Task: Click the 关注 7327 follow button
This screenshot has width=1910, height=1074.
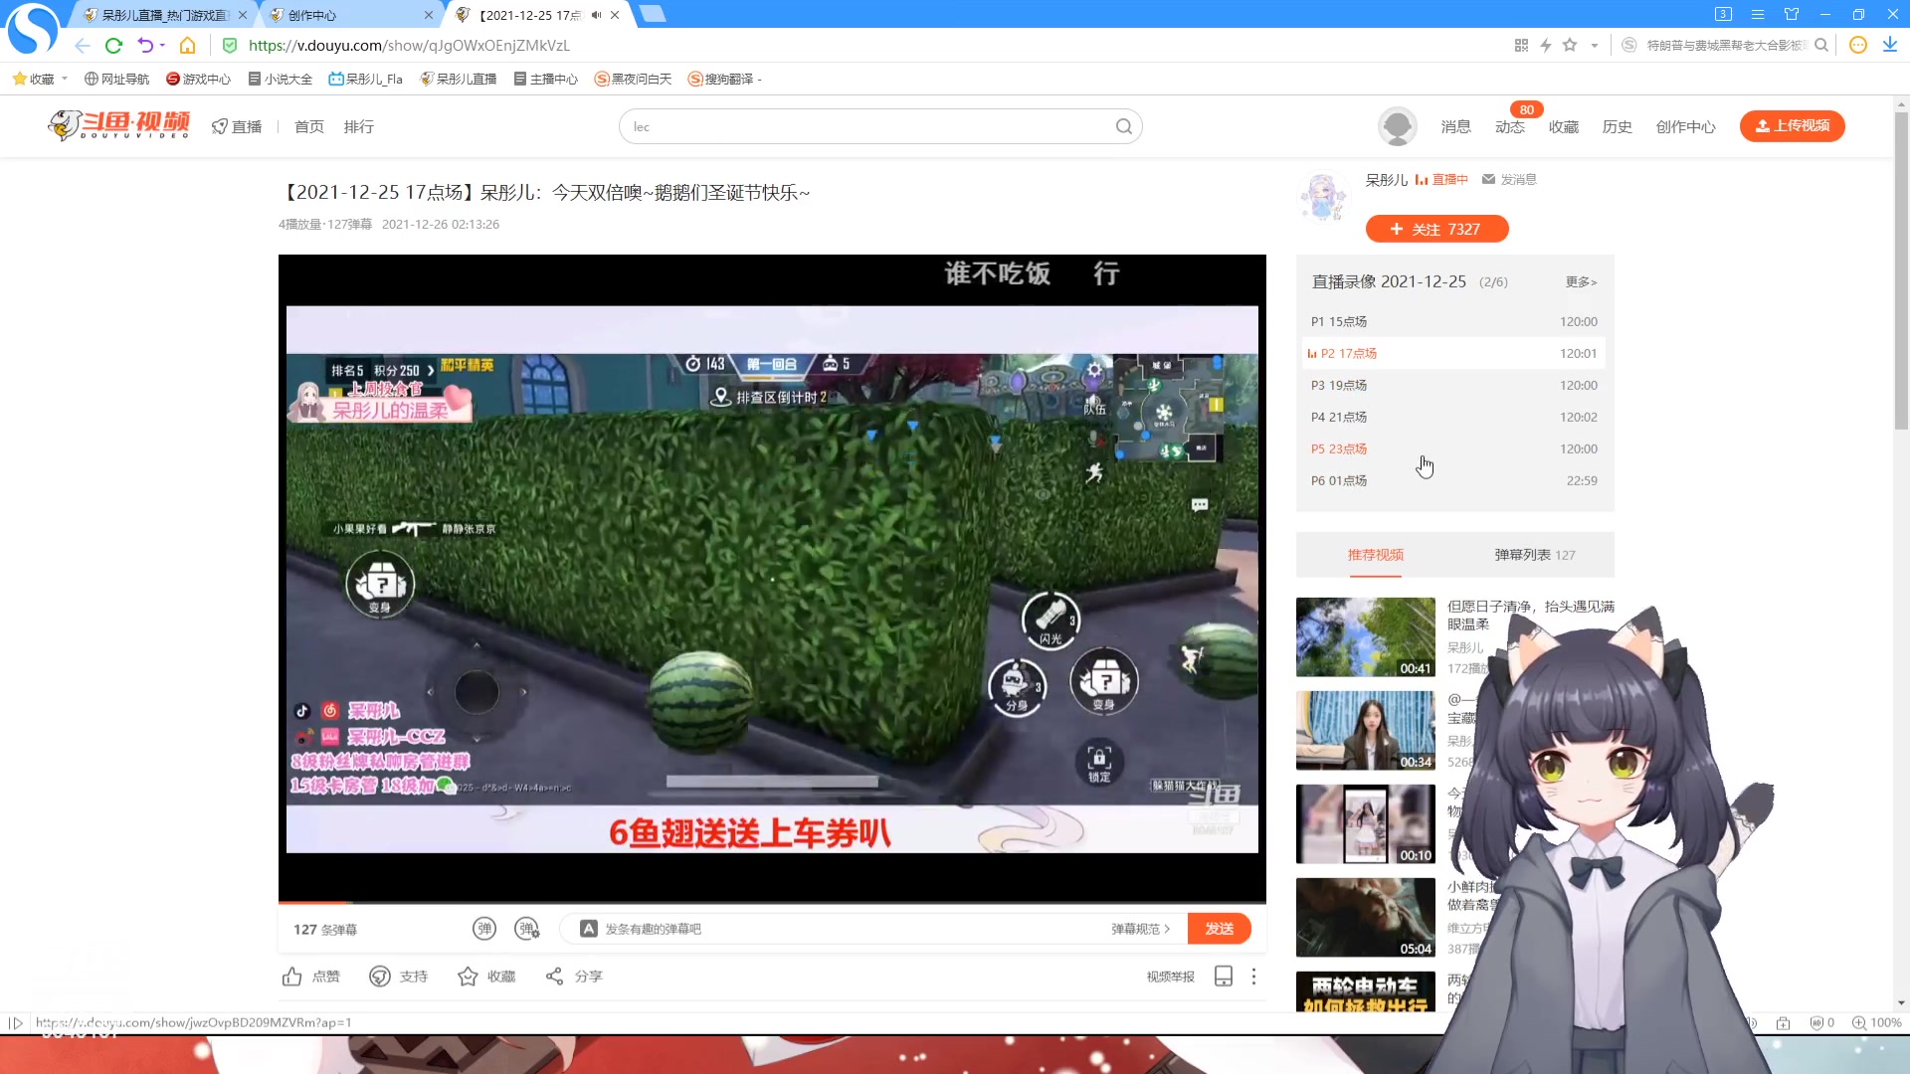Action: click(x=1436, y=229)
